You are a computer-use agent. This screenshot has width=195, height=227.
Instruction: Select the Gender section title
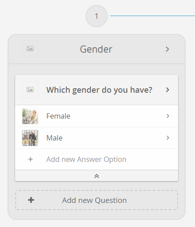point(96,49)
